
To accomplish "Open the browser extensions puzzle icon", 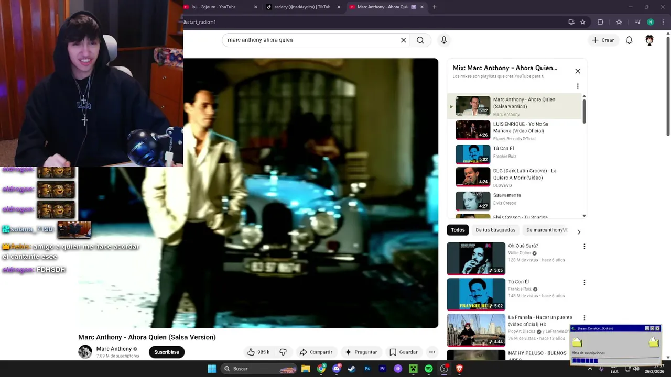I will pos(600,22).
